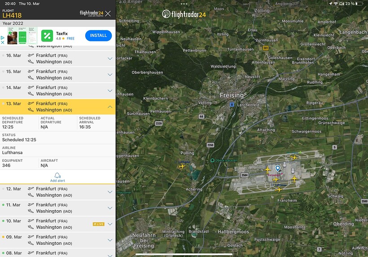Viewport: 368px width, 257px height.
Task: Tap the location services arrow icon
Action: tap(330, 4)
